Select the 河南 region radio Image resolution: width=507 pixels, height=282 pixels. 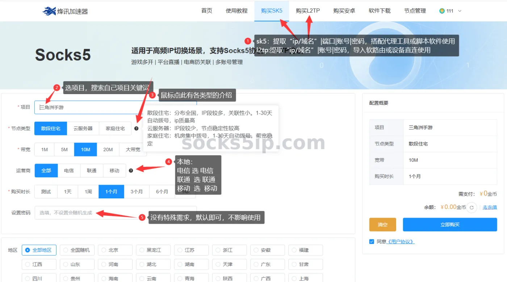115,264
